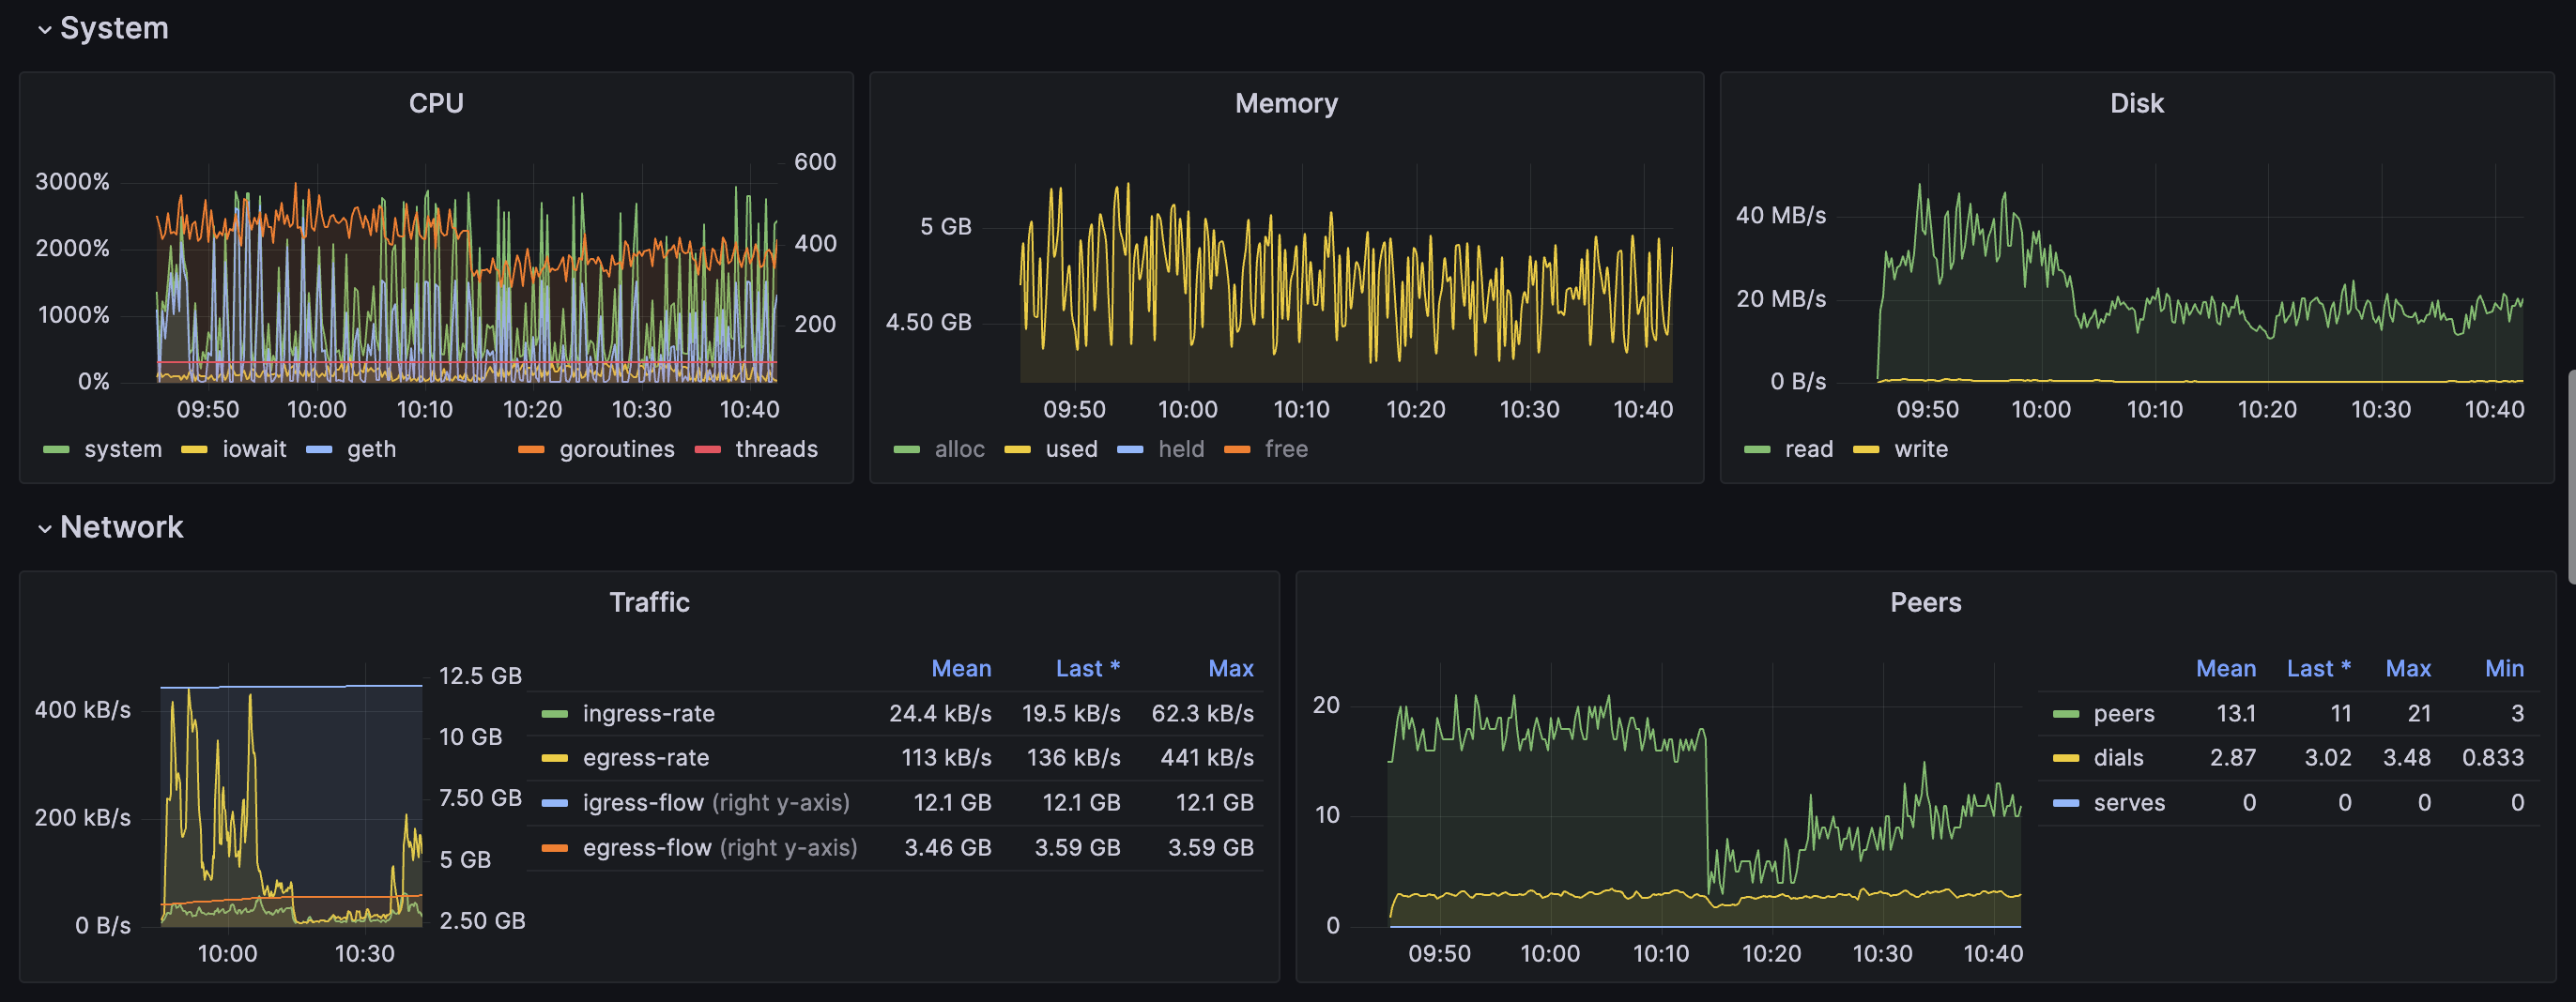Viewport: 2576px width, 1002px height.
Task: Click the vertical scrollbar on the right edge
Action: pyautogui.click(x=2570, y=469)
